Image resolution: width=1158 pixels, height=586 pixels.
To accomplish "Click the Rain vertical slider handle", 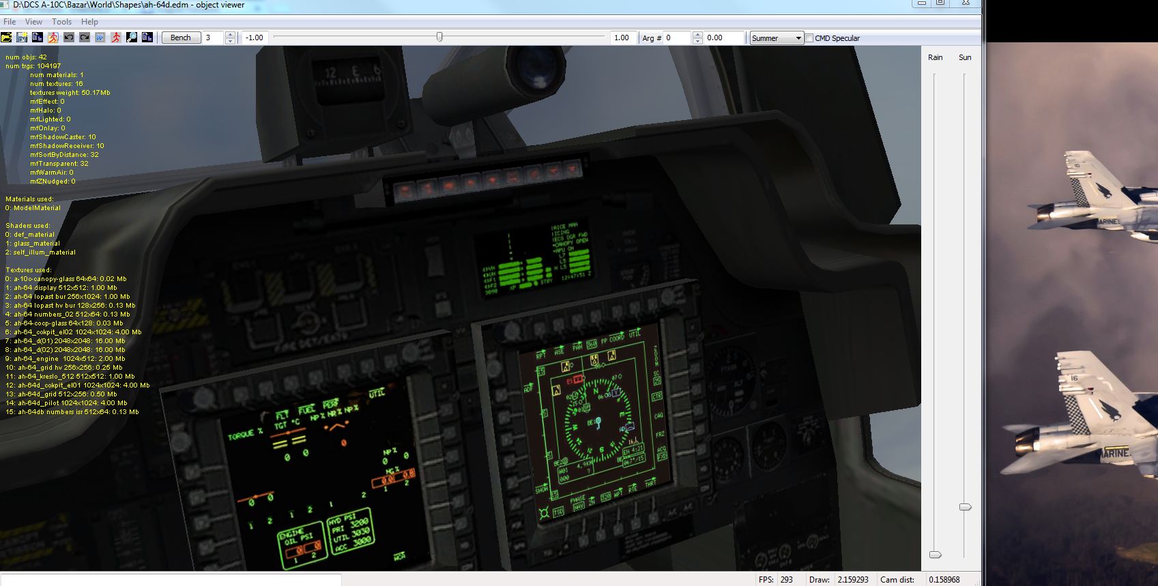I will tap(936, 555).
